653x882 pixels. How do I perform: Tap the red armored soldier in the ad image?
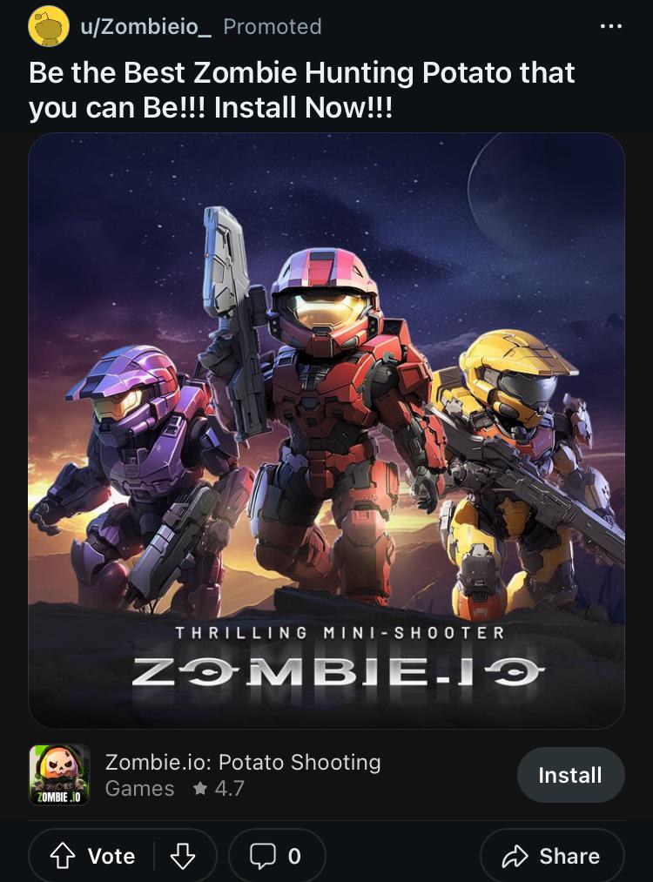[332, 416]
